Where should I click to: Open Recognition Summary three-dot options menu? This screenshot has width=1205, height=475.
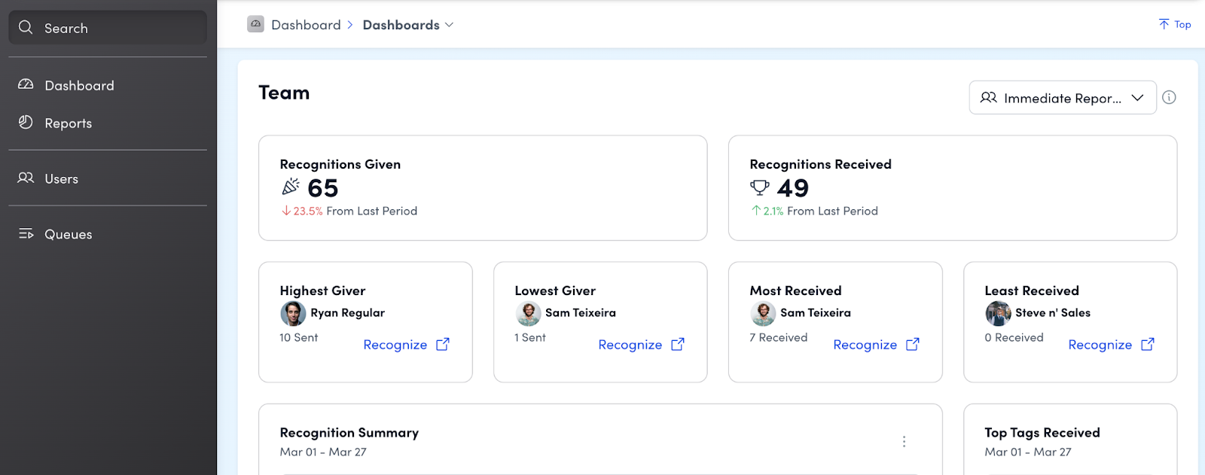904,442
